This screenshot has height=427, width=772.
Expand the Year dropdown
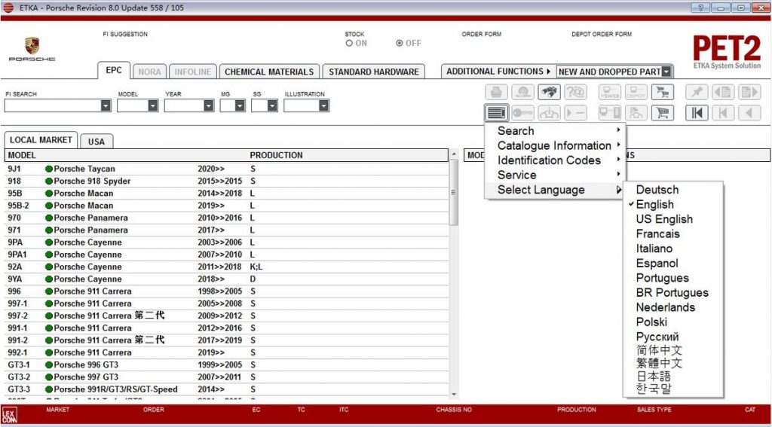click(x=209, y=106)
